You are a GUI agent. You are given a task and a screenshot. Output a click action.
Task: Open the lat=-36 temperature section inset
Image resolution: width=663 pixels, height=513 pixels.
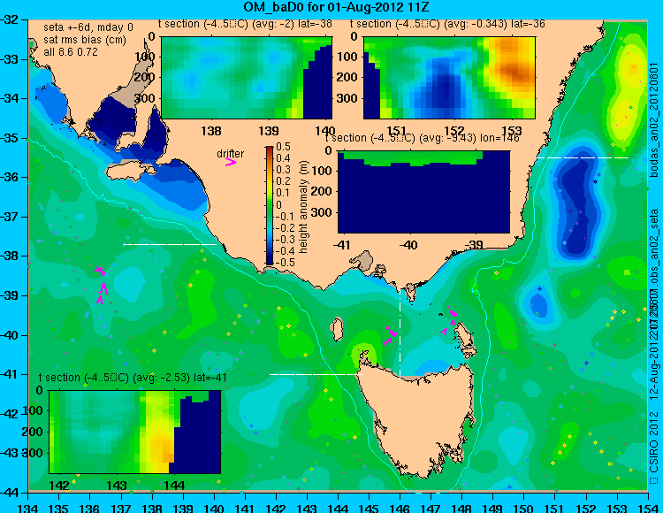(x=449, y=78)
